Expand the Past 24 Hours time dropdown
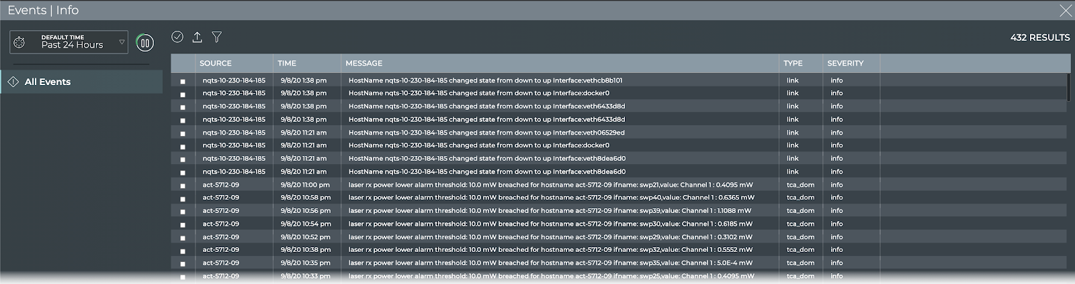Screen dimensions: 1075x284 [x=122, y=42]
